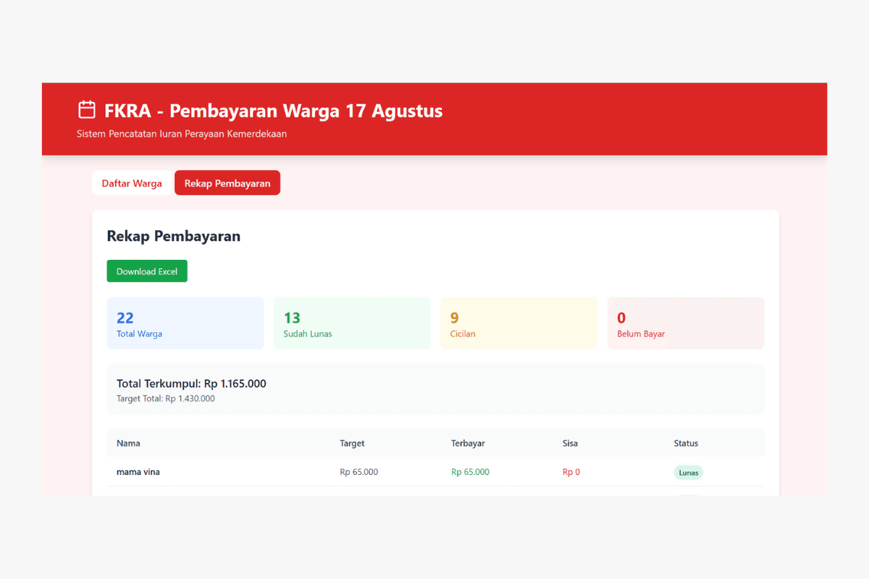869x579 pixels.
Task: Select the Sudah Lunas card showing 13
Action: pyautogui.click(x=352, y=324)
